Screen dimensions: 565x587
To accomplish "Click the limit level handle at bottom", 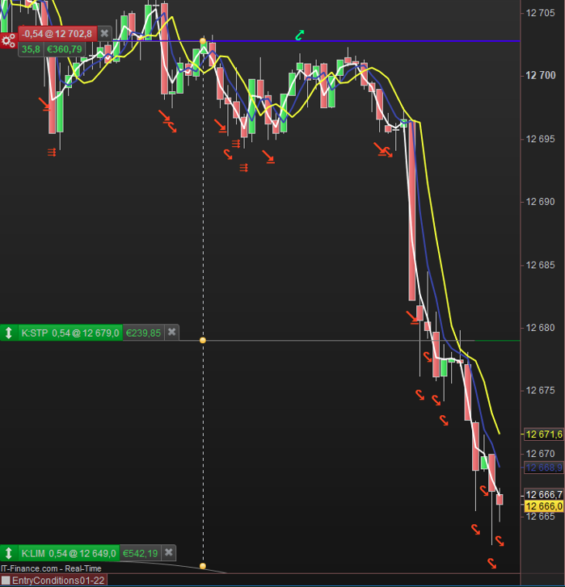I will point(203,566).
